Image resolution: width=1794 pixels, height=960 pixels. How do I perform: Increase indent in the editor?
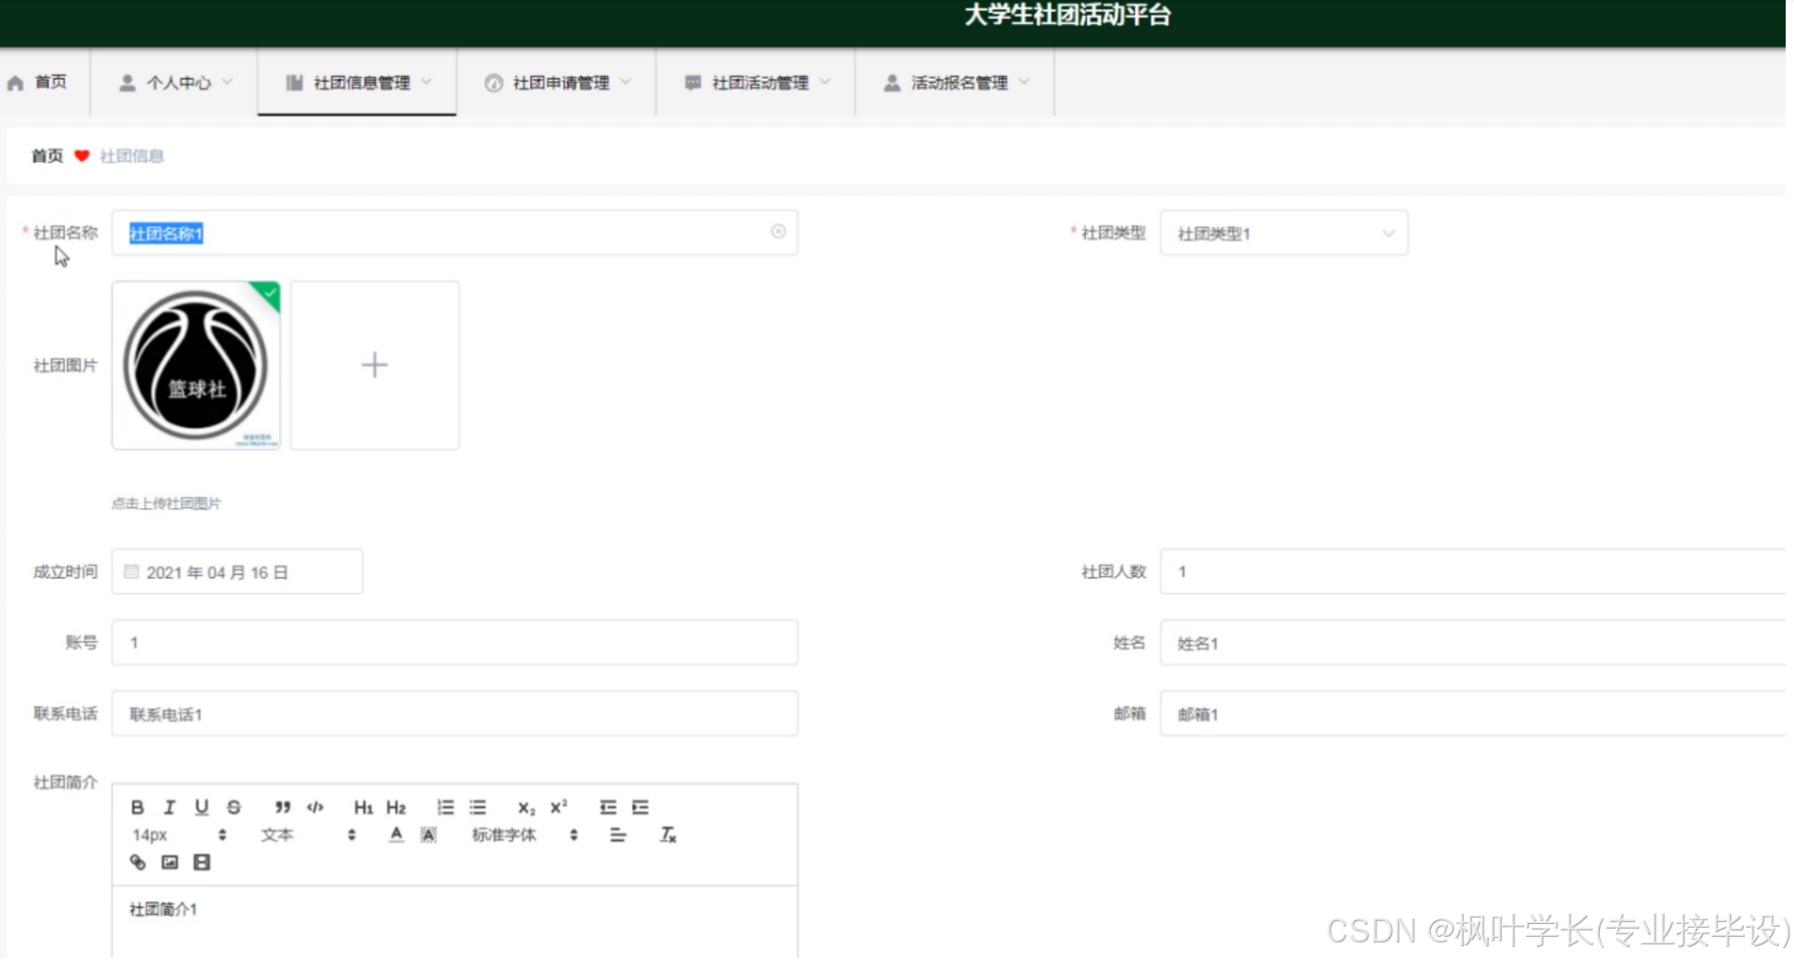pos(640,808)
